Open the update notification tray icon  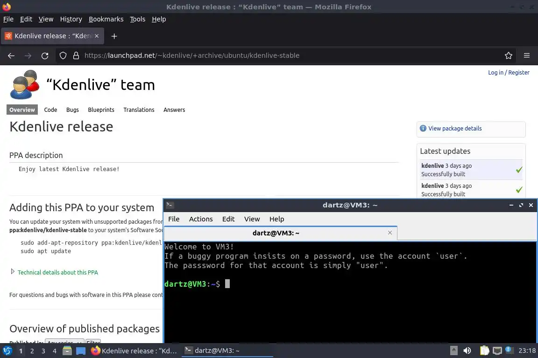click(x=510, y=350)
